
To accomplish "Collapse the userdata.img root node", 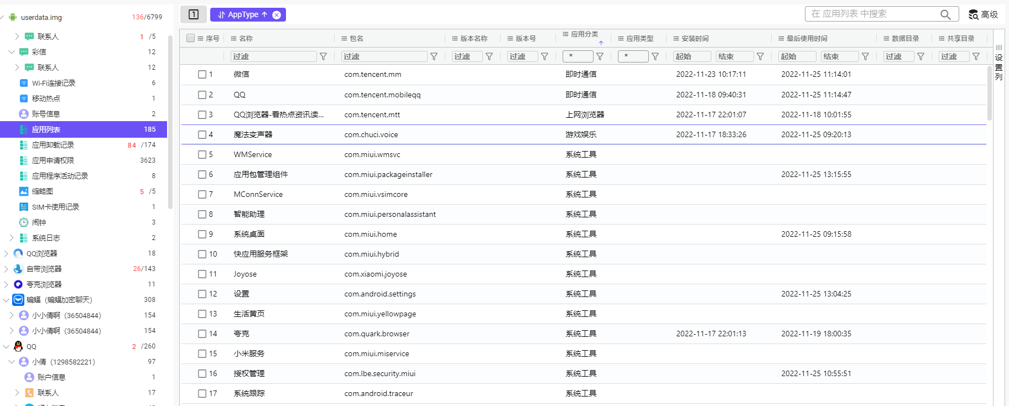I will (3, 17).
